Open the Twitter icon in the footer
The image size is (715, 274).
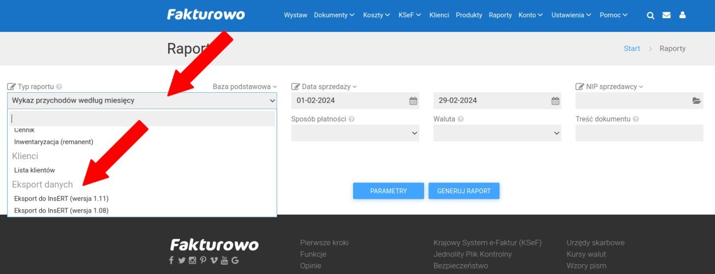coord(182,260)
